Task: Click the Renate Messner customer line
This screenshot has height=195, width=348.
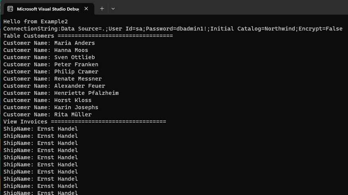Action: [52, 79]
